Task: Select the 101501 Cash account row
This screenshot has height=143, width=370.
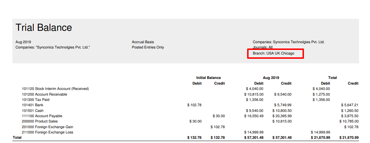Action: tap(33, 111)
